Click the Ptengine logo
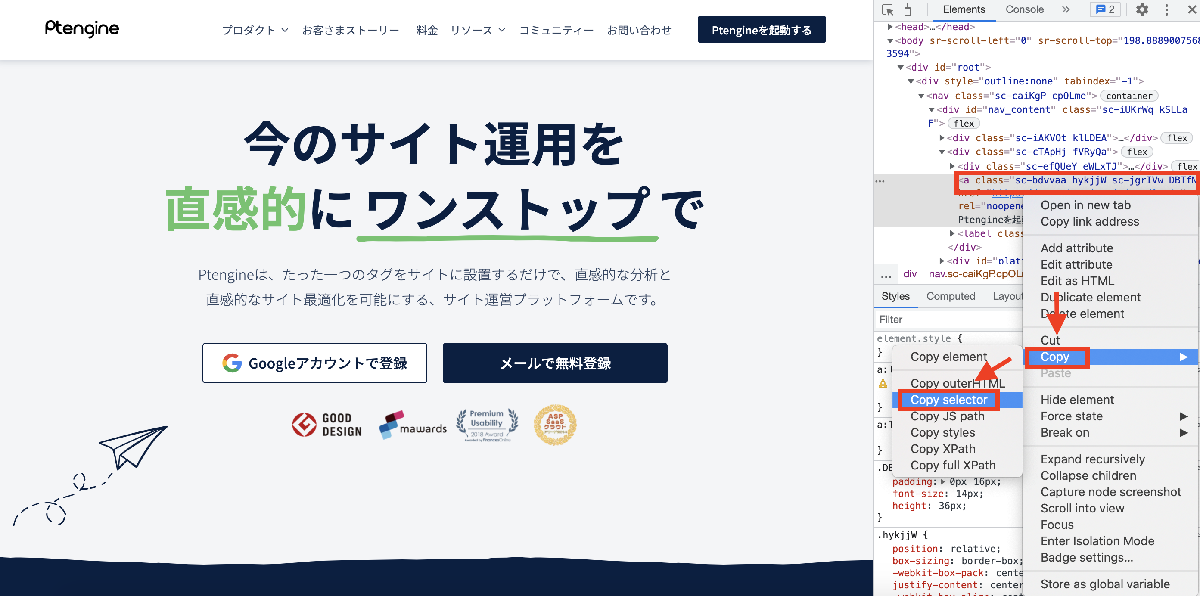 click(82, 29)
